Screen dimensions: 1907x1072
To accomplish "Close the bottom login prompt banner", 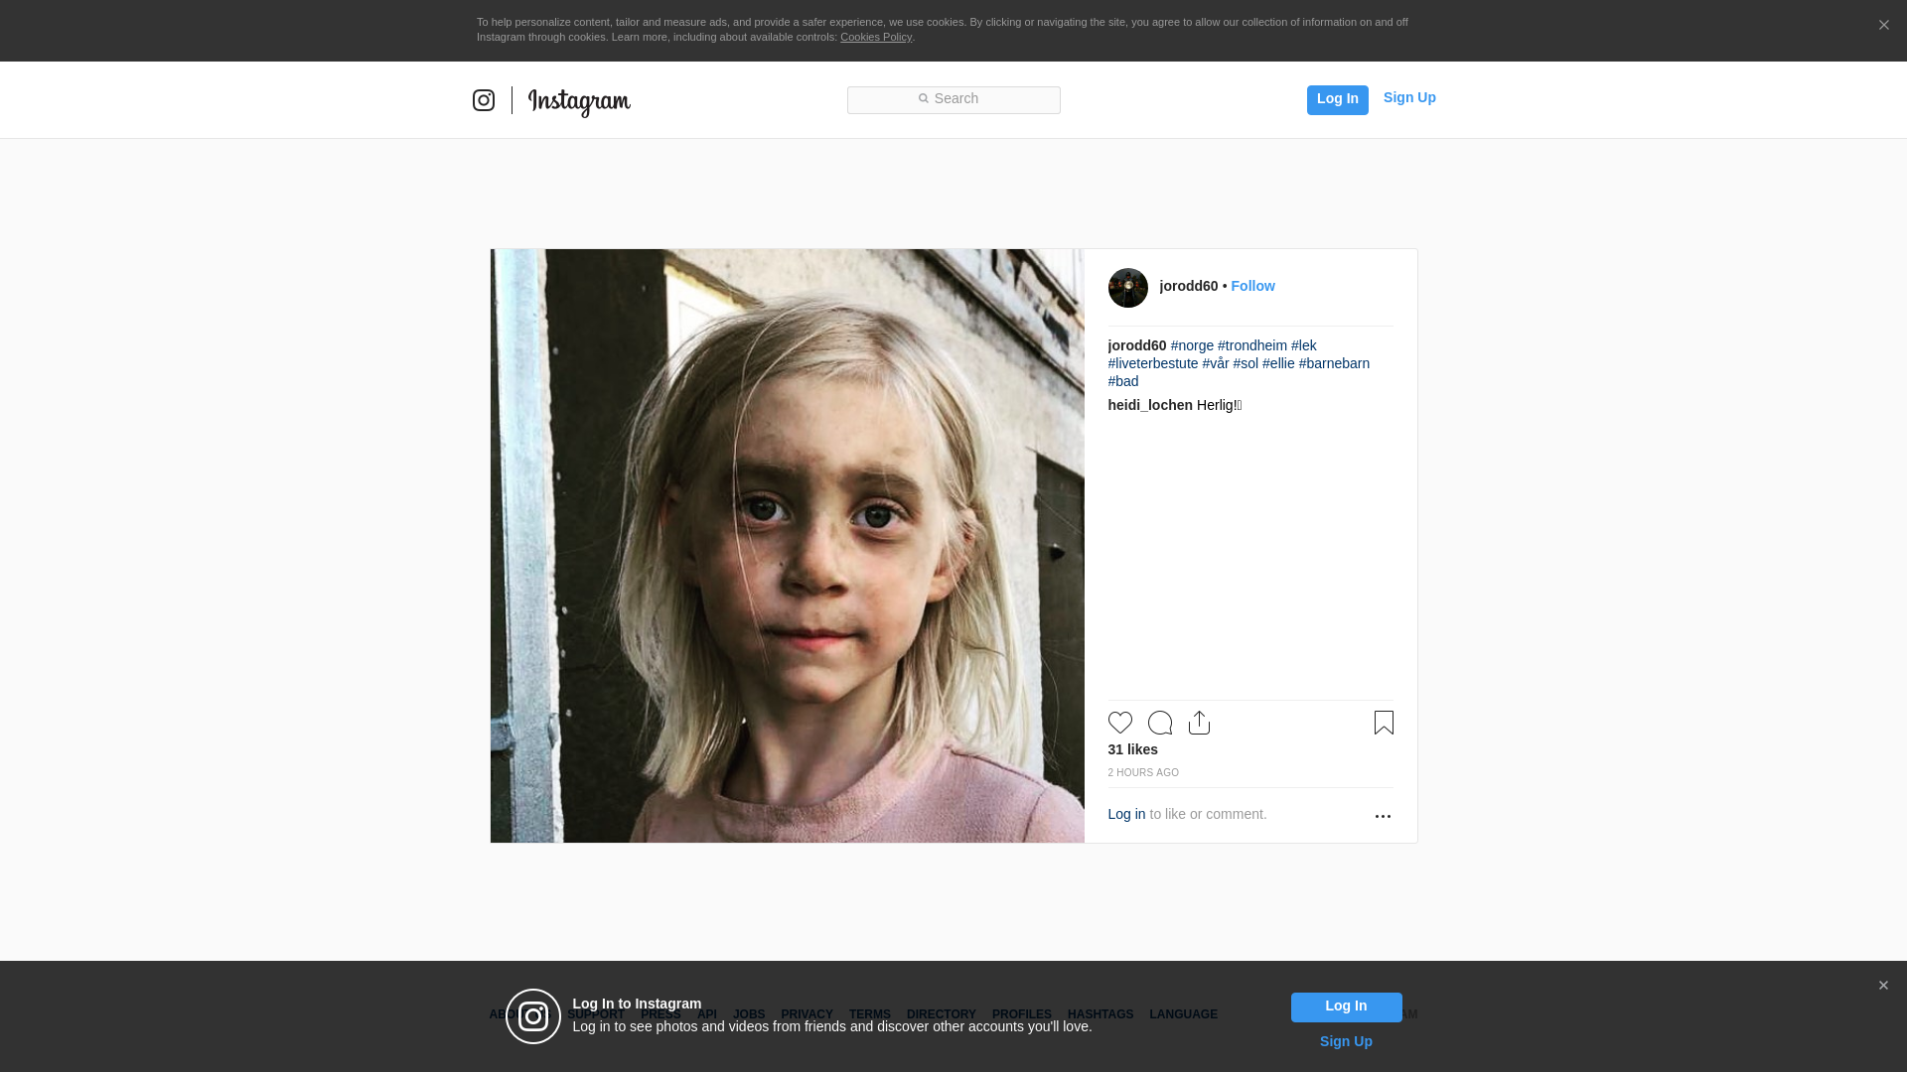I will tap(1883, 986).
